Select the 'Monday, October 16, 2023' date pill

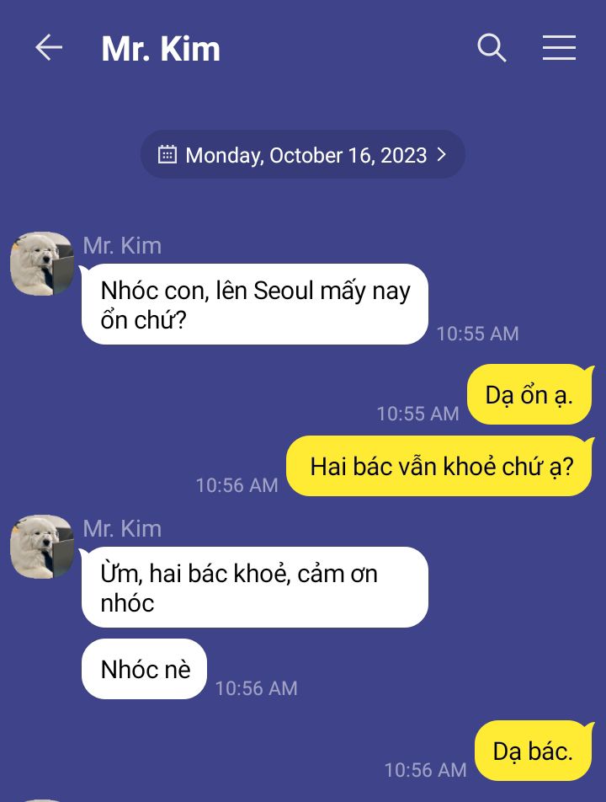(303, 154)
